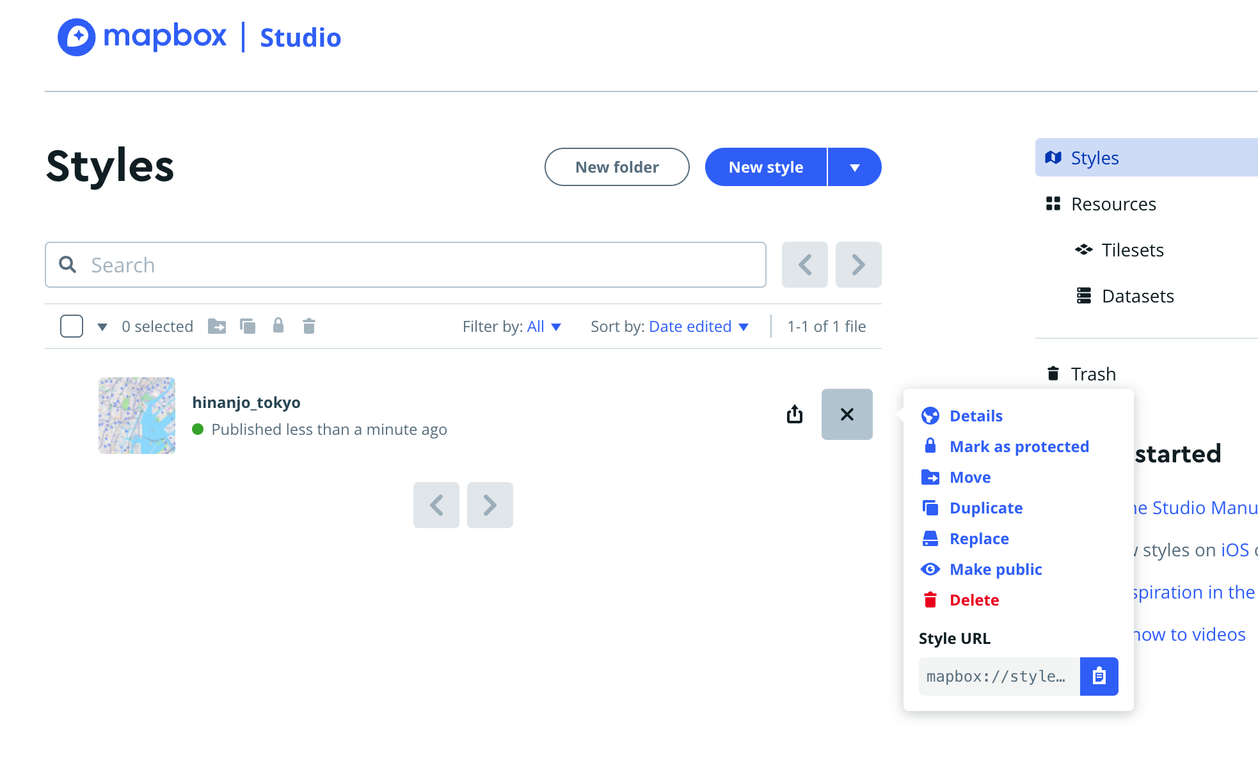The height and width of the screenshot is (775, 1258).
Task: Open Trash in the sidebar
Action: pos(1093,373)
